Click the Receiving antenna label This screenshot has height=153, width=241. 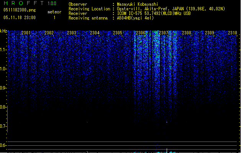point(88,18)
